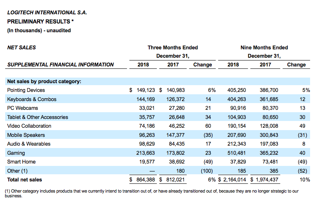Click Tablet & Other Accessories label

coord(38,117)
